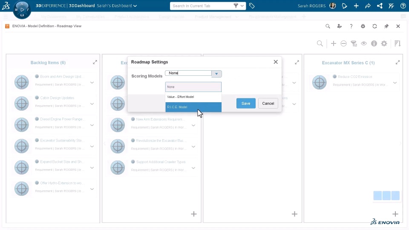Click the roadmap toolbar sort icon

point(397,43)
